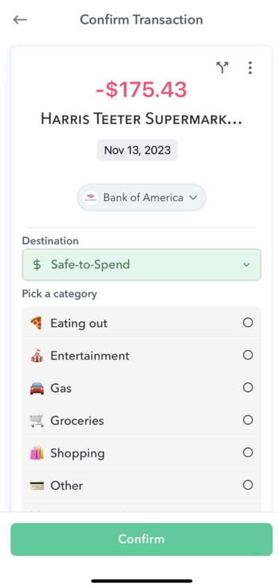Tap the shopping cart Groceries icon
The image size is (278, 588).
pos(37,420)
